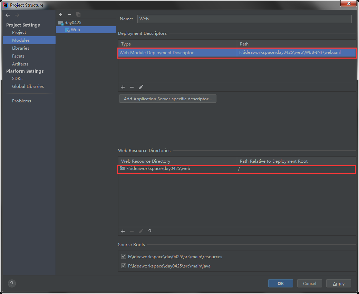Viewport: 359px width, 294px height.
Task: Select the day0425 module node
Action: tap(73, 23)
